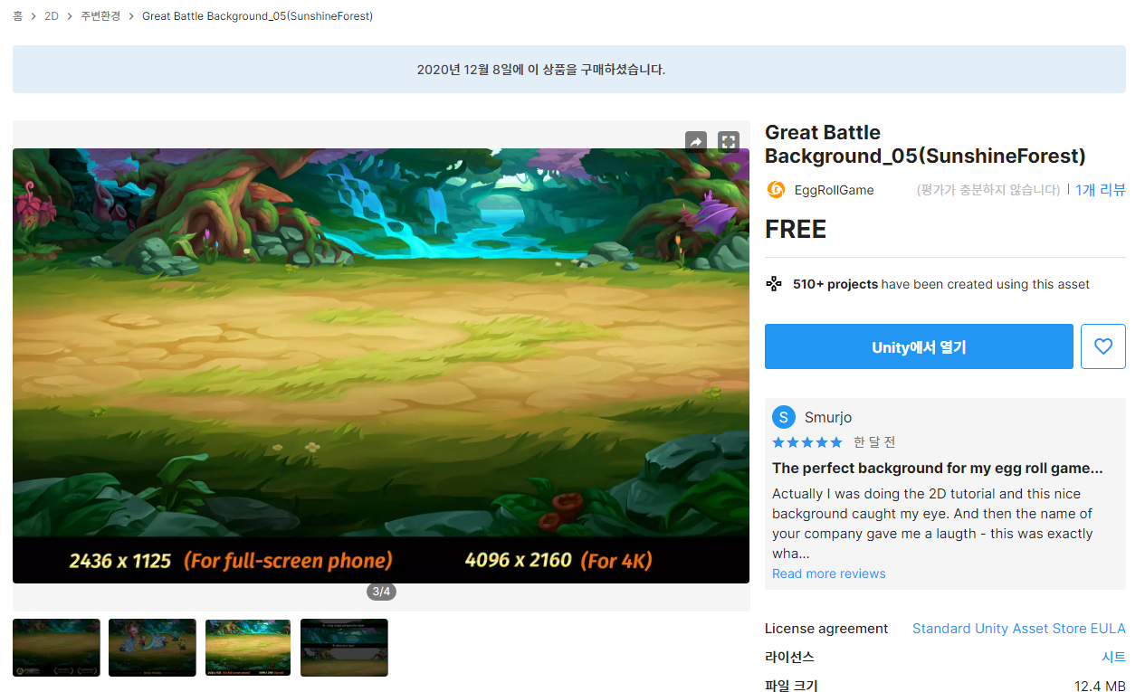Add asset to wishlist with heart button

pos(1102,346)
